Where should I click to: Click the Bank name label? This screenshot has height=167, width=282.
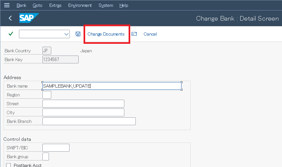coord(17,86)
